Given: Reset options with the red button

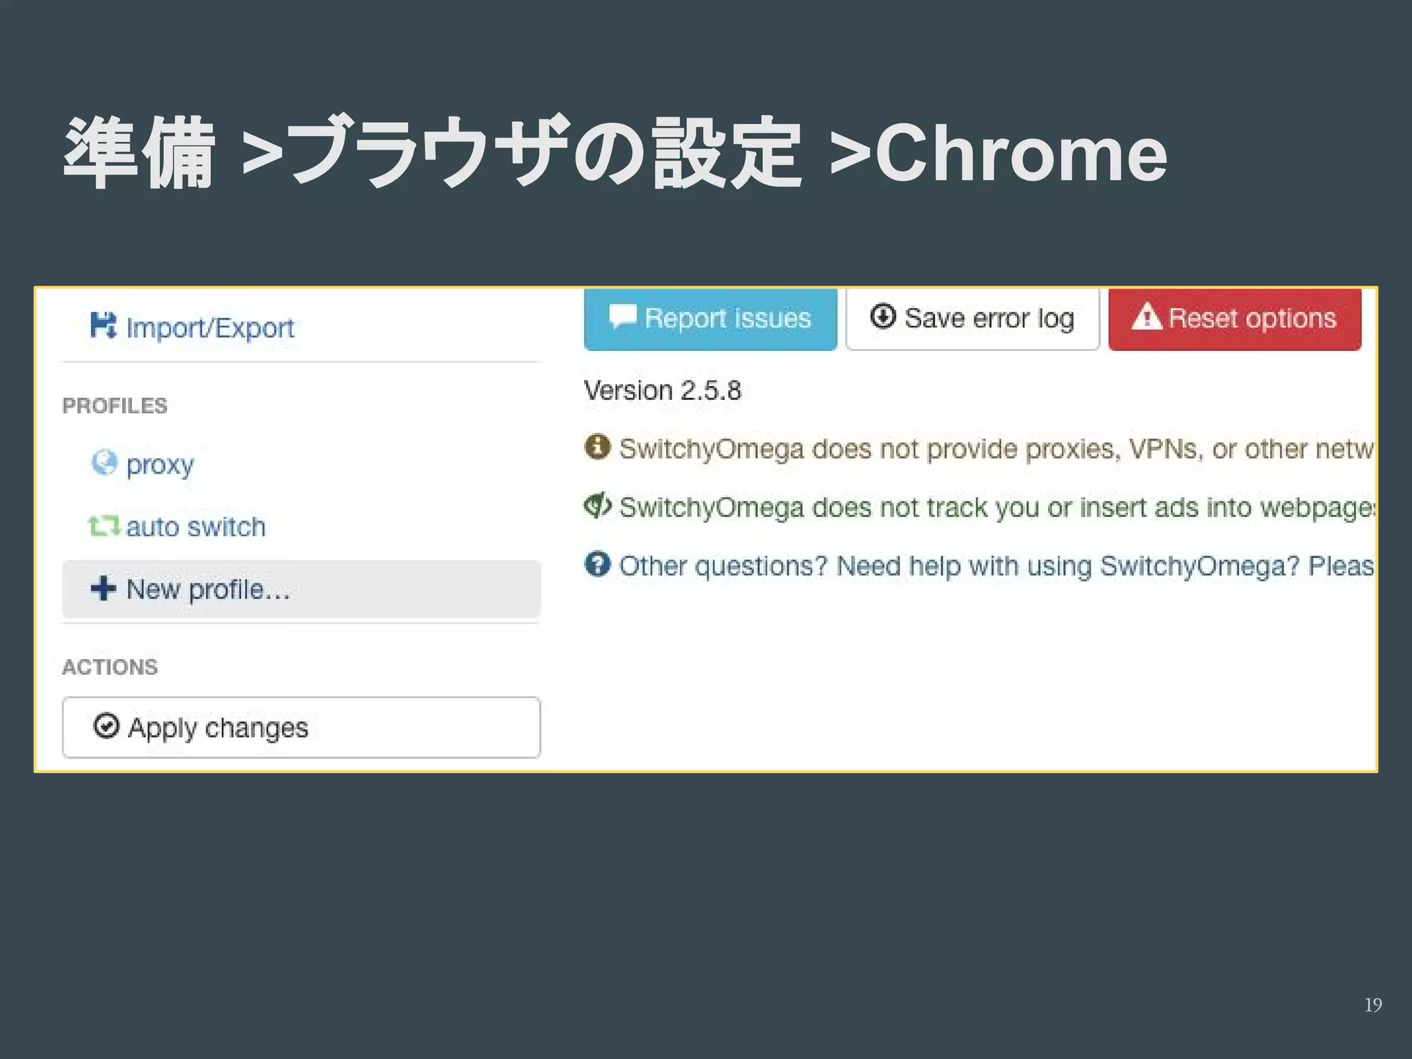Looking at the screenshot, I should [x=1235, y=319].
